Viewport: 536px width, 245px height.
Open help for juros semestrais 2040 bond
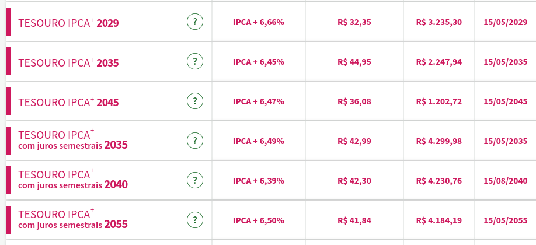click(x=194, y=180)
